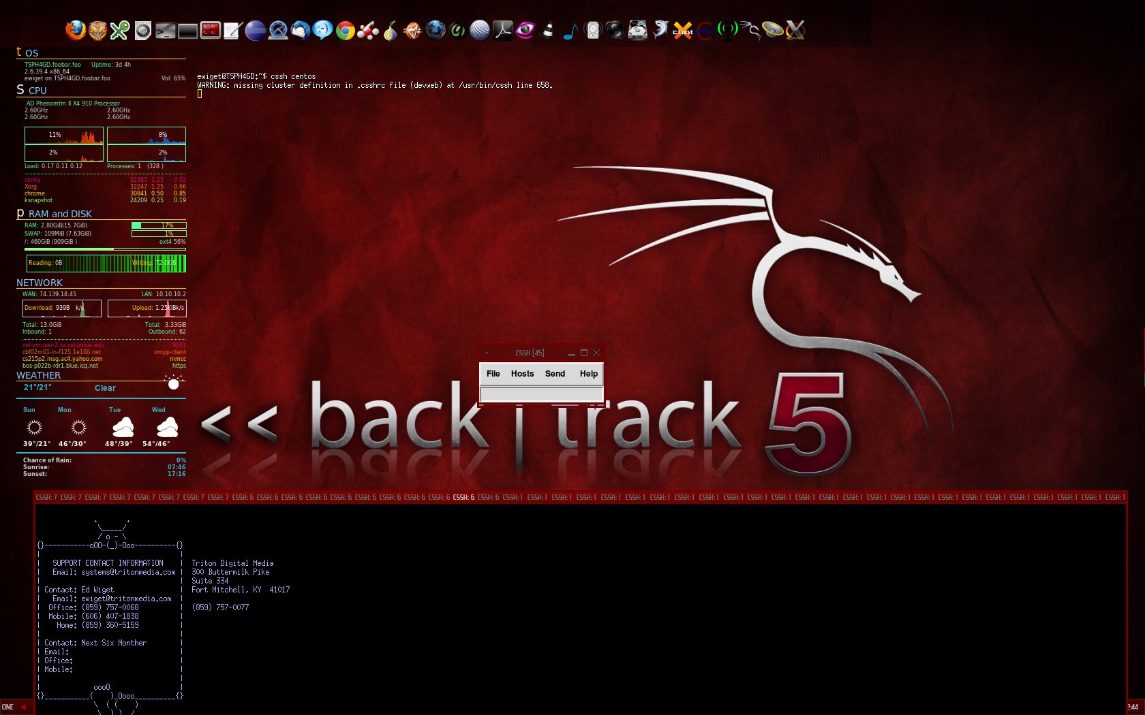Open the green X application icon
This screenshot has height=715, width=1145.
(120, 30)
